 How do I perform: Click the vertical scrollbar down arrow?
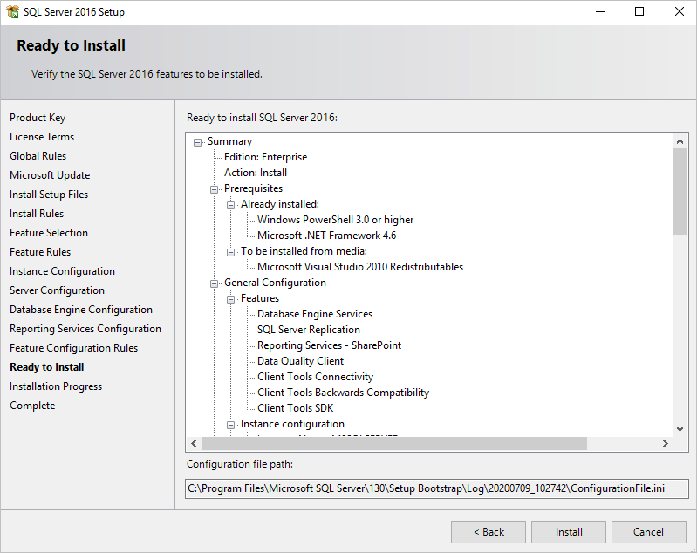tap(680, 429)
